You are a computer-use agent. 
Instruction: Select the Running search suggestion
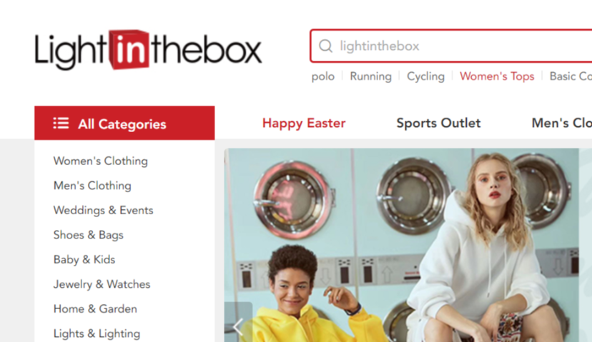pyautogui.click(x=371, y=76)
